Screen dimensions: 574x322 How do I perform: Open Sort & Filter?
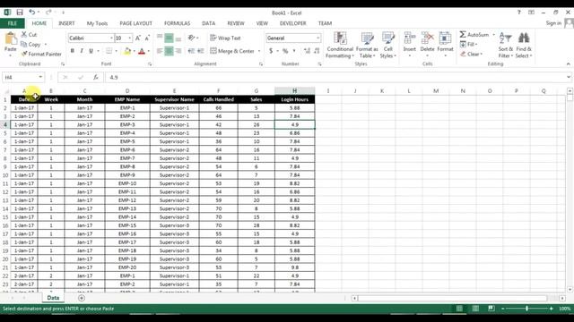tap(506, 45)
